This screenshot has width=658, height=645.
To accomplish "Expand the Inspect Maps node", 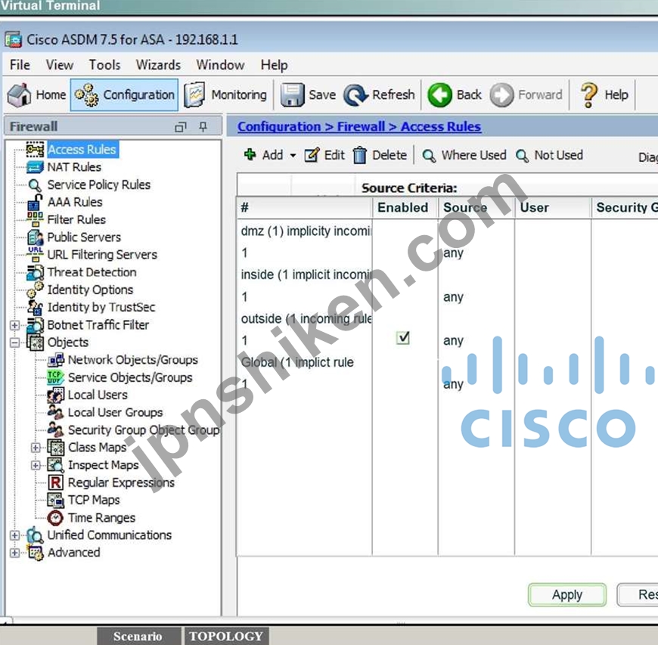I will (36, 465).
